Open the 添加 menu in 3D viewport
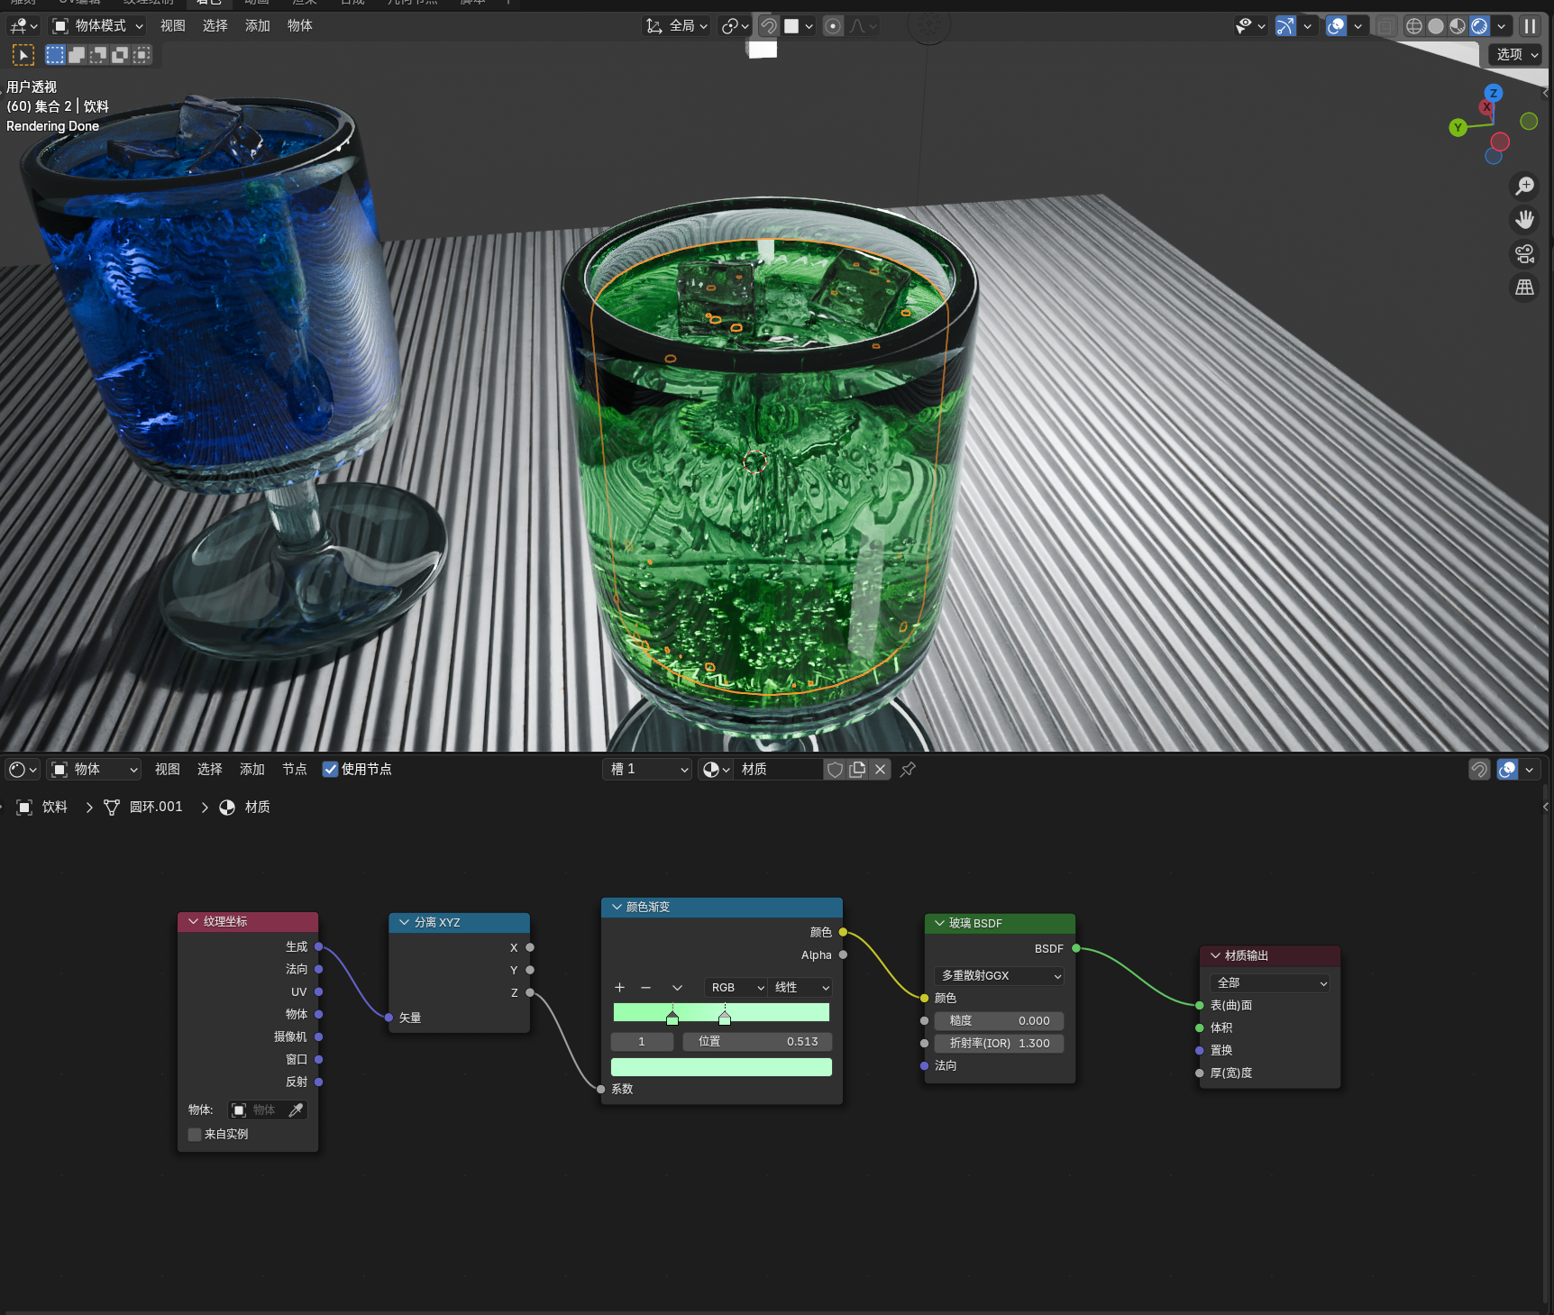This screenshot has height=1315, width=1554. (258, 26)
